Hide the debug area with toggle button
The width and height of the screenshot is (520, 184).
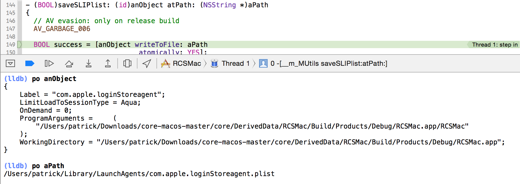click(10, 63)
